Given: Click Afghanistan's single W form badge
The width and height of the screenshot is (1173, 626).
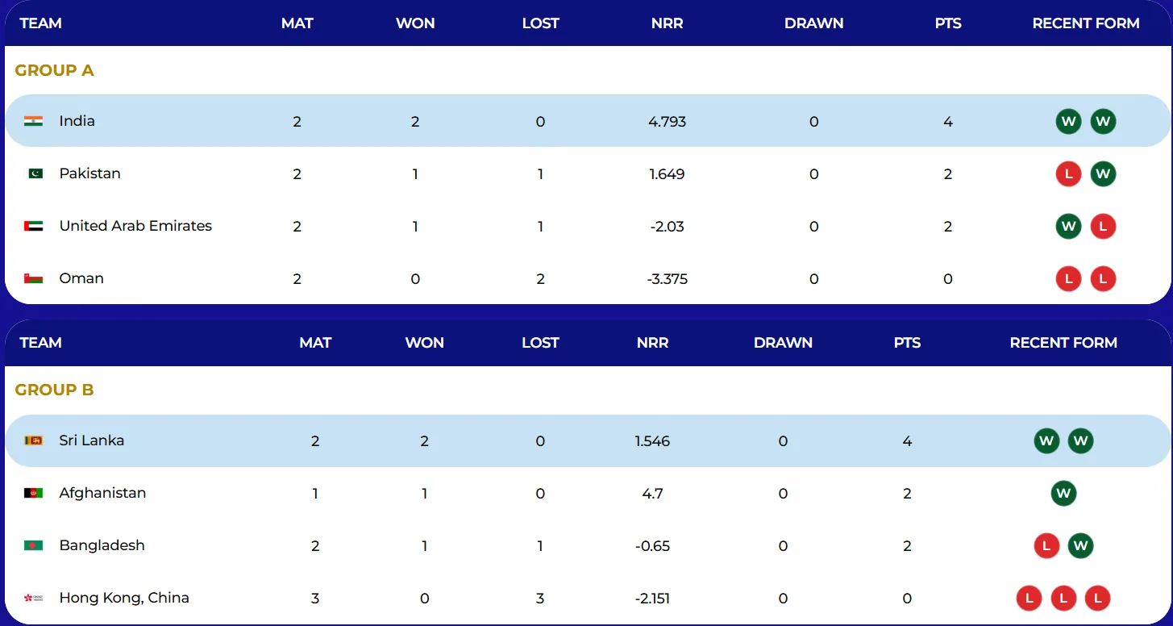Looking at the screenshot, I should [x=1063, y=494].
